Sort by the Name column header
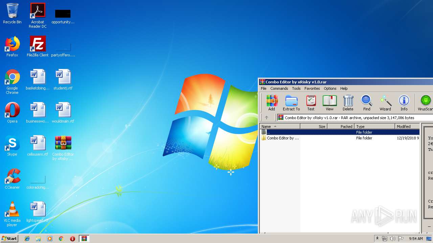433x243 pixels. point(280,127)
